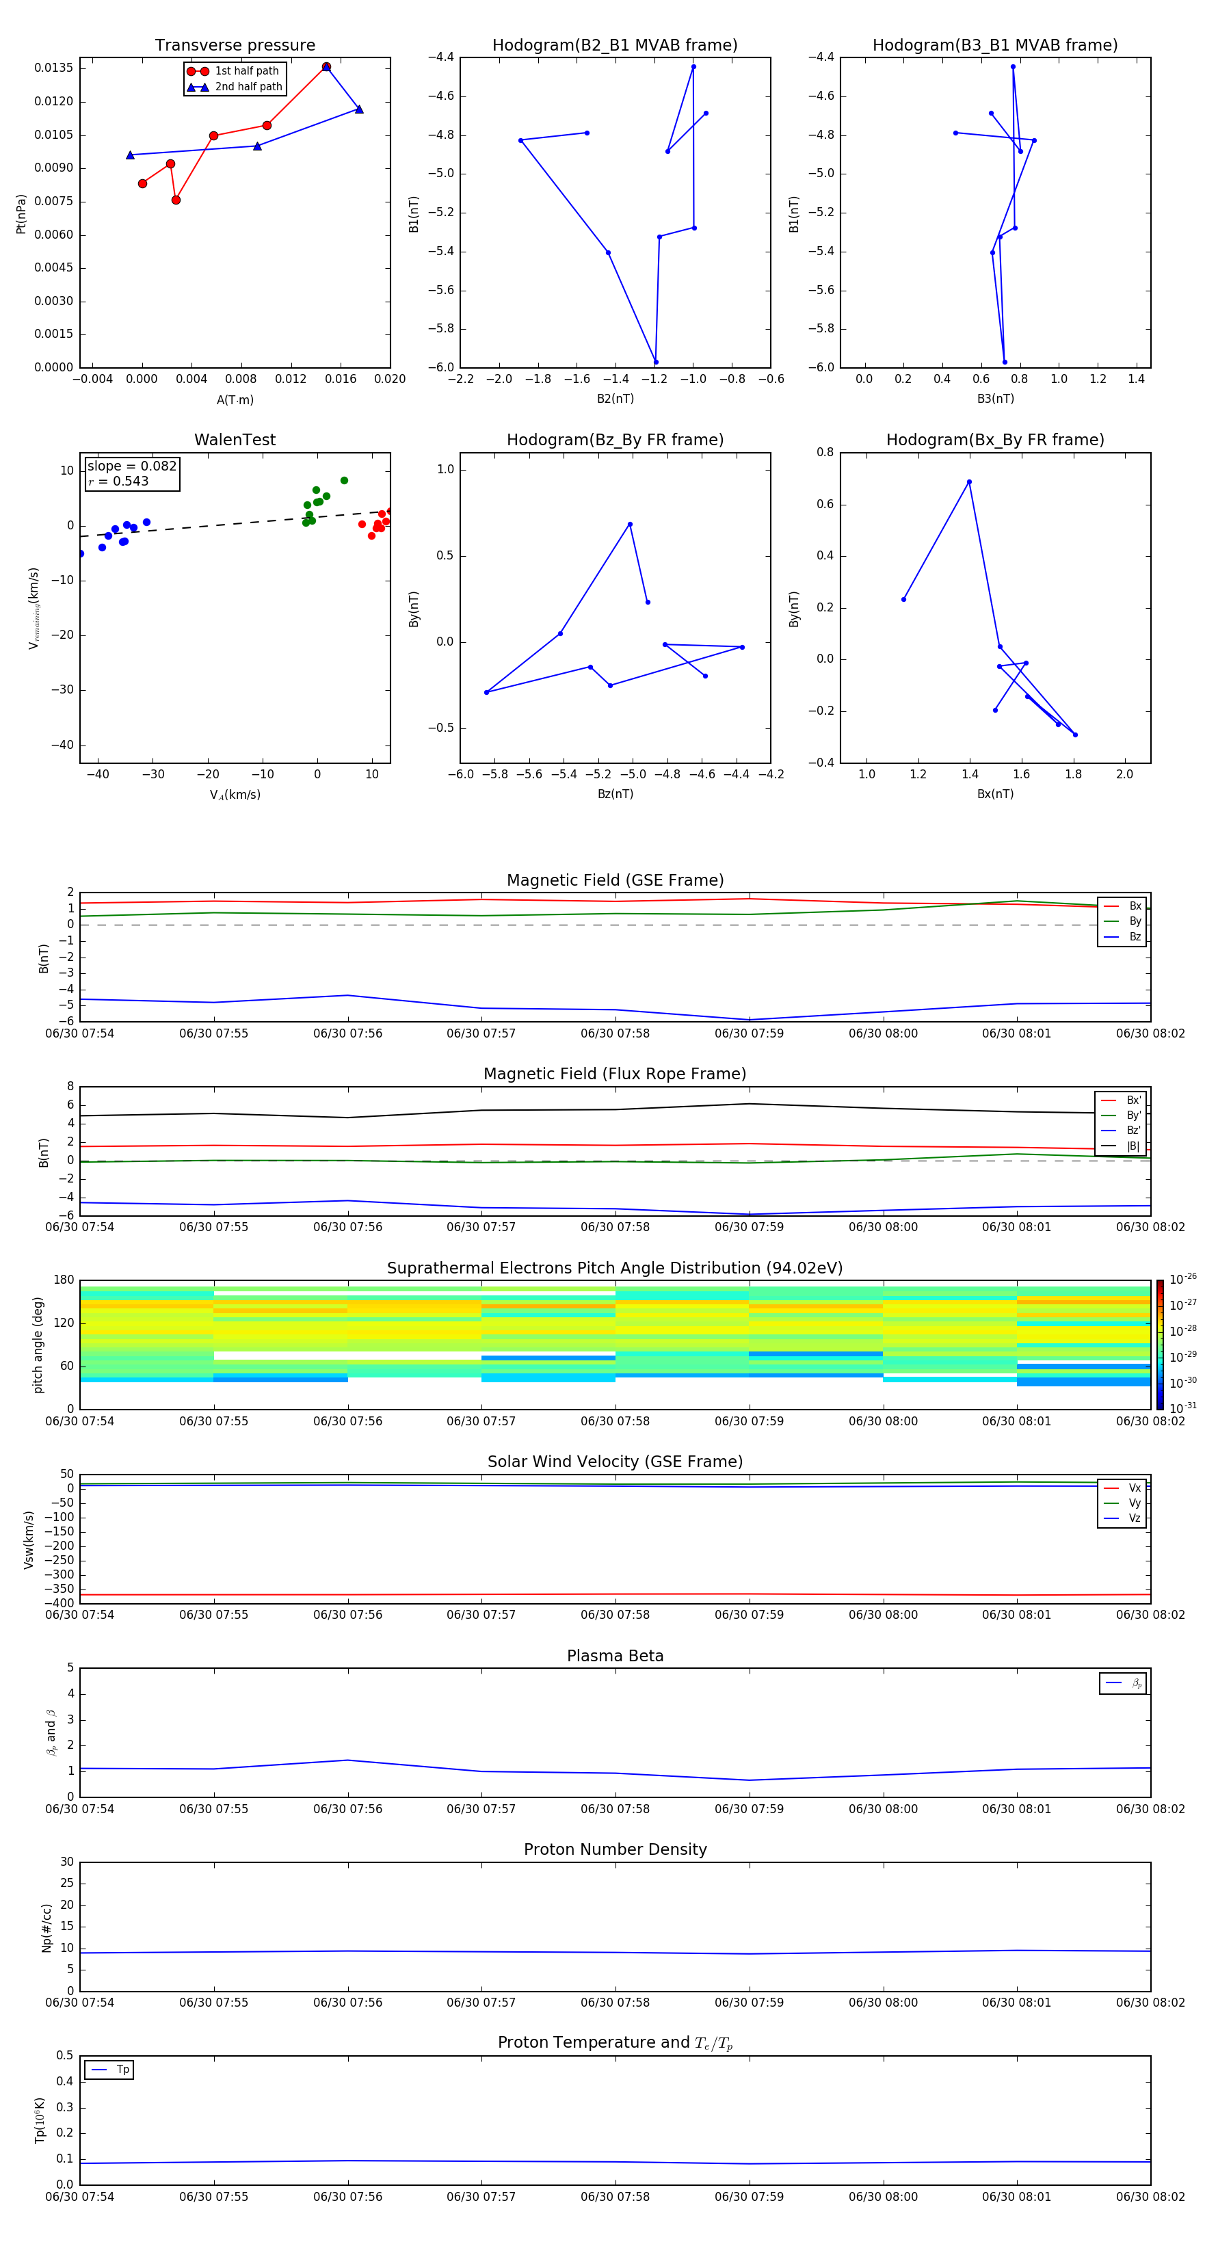Screen dimensions: 1231x2257
Task: Click the "VA(km/s)" axis label under WalenTest
Action: [x=235, y=795]
